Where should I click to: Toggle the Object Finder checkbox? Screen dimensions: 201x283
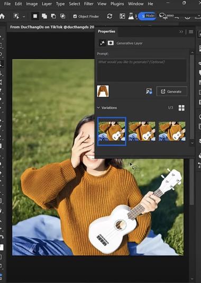tap(75, 16)
